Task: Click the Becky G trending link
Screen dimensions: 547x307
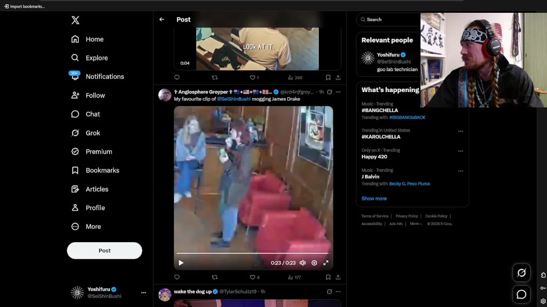Action: 397,184
